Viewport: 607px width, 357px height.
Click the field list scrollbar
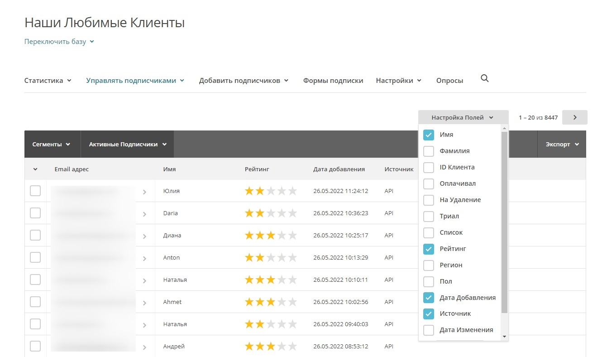tap(504, 222)
